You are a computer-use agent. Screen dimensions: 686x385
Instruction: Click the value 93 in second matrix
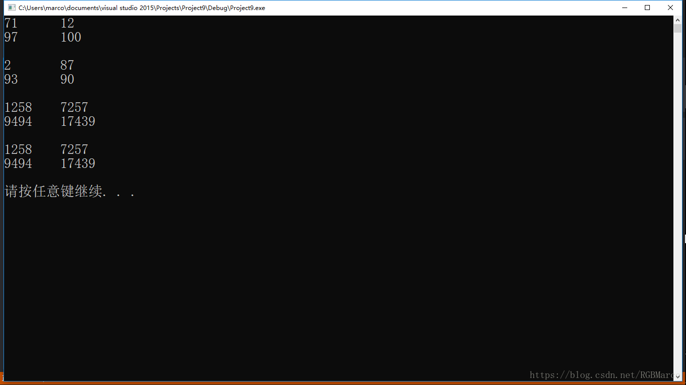click(x=11, y=79)
